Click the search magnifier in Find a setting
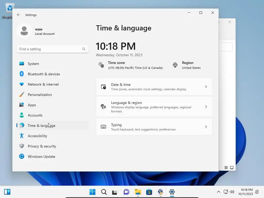Viewport: 264px width, 198px height. pos(84,49)
